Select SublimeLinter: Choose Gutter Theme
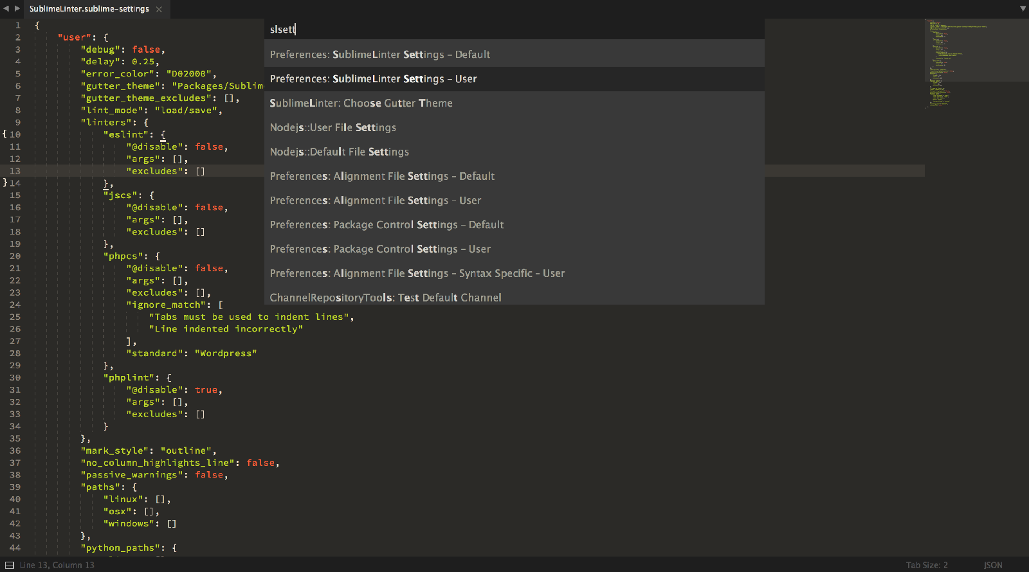The image size is (1029, 572). click(x=514, y=103)
